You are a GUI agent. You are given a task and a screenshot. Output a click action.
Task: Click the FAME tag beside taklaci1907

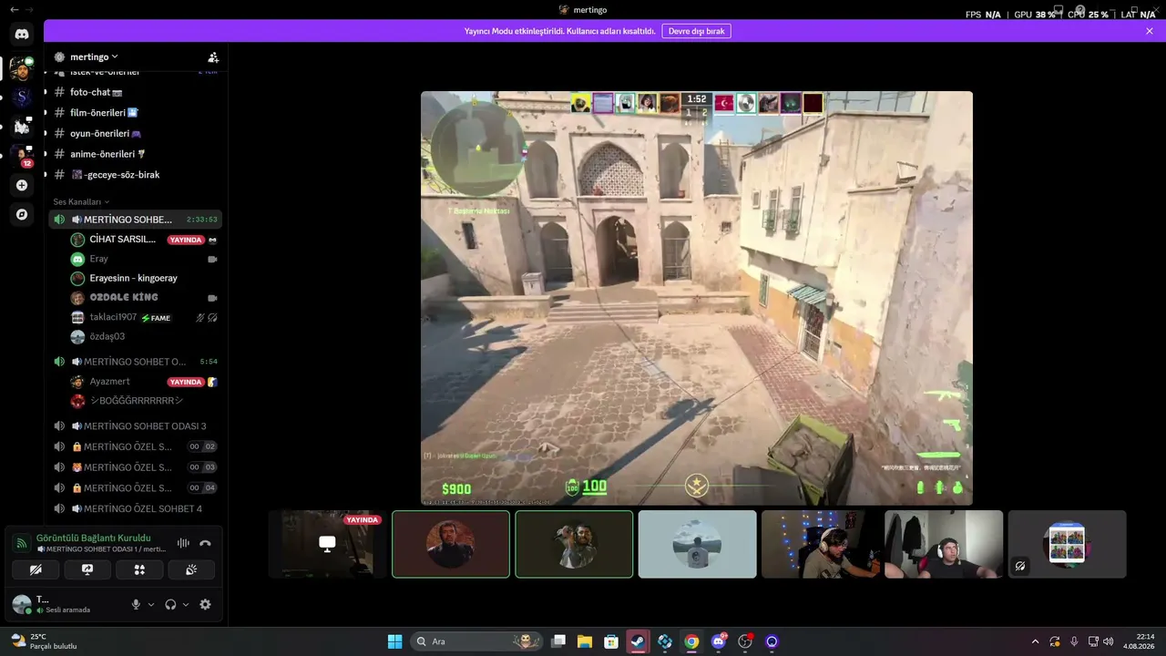[157, 318]
